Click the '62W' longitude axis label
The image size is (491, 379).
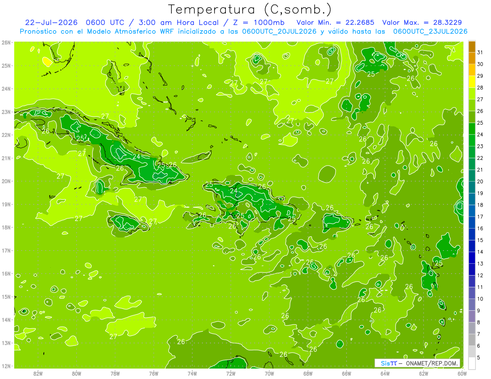[x=423, y=373]
